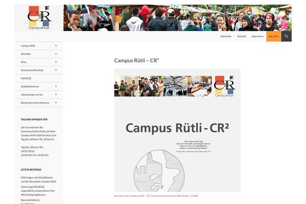Open the Startseite menu item

226,36
